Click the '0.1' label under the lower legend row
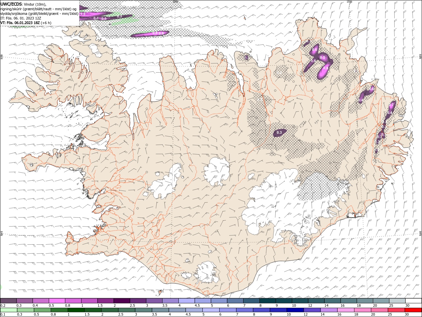Image resolution: width=422 pixels, height=317 pixels. coord(3,315)
